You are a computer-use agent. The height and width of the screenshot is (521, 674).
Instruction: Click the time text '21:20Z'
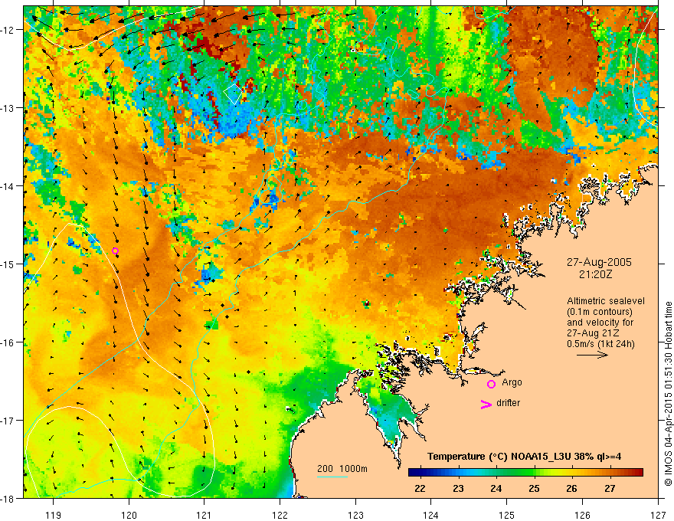click(595, 274)
